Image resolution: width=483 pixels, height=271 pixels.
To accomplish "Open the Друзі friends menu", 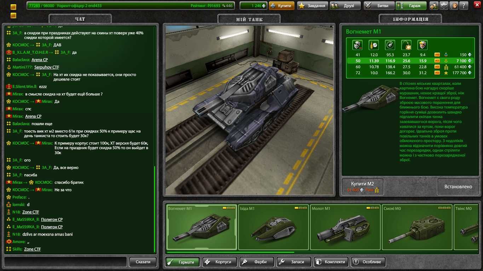I will coord(345,6).
